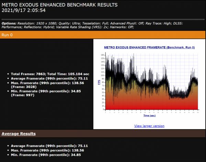Click the Time (sec) axis label
This screenshot has height=162, width=206.
click(x=149, y=116)
